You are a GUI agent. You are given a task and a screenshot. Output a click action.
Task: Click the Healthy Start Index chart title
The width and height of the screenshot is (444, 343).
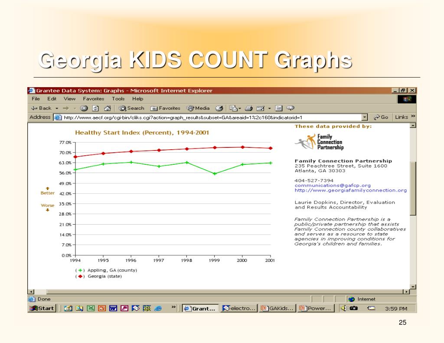click(142, 133)
